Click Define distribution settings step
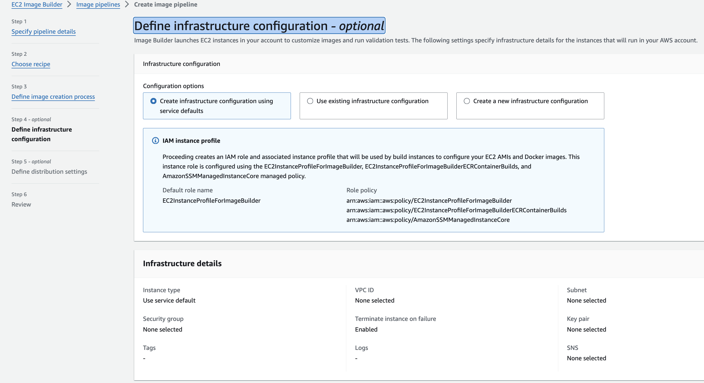 49,172
